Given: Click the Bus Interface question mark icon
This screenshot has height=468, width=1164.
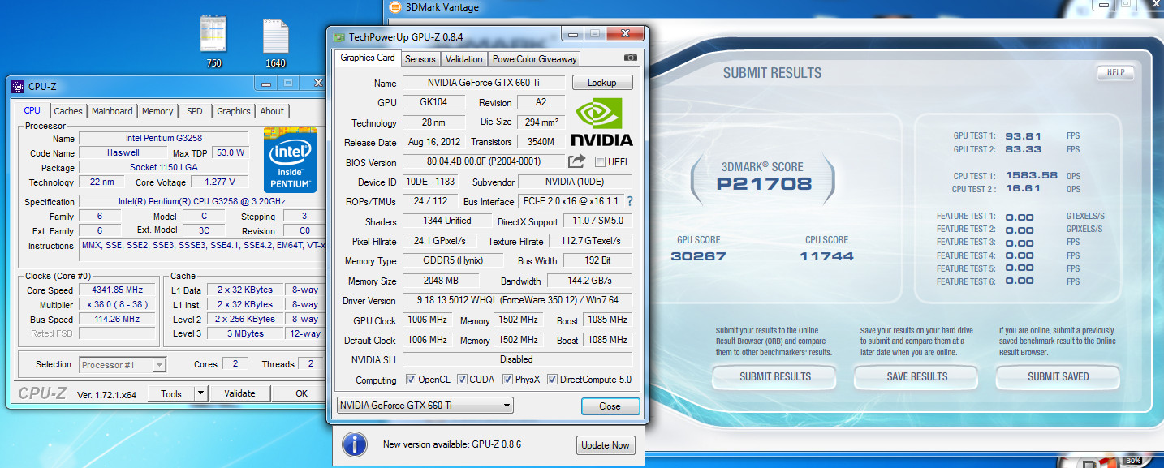Looking at the screenshot, I should point(629,201).
